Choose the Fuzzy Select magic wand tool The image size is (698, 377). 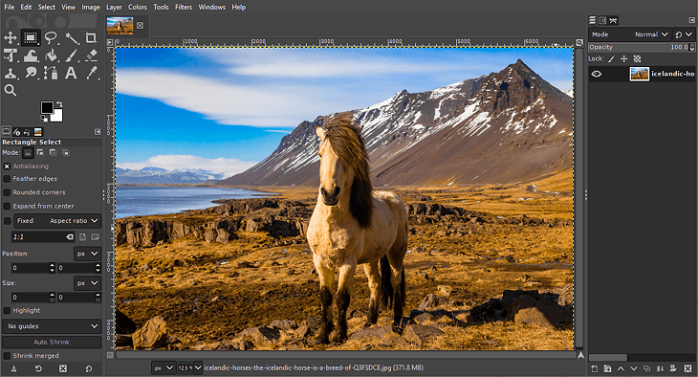(71, 38)
